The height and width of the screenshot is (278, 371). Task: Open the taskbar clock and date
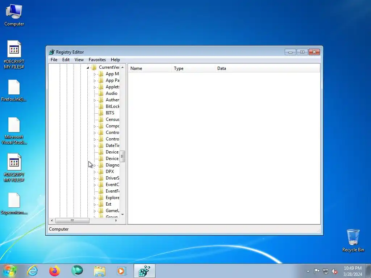353,271
